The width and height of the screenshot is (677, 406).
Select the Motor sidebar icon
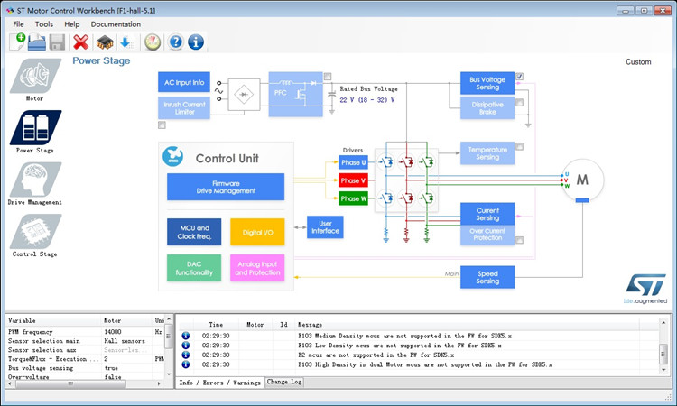[35, 76]
